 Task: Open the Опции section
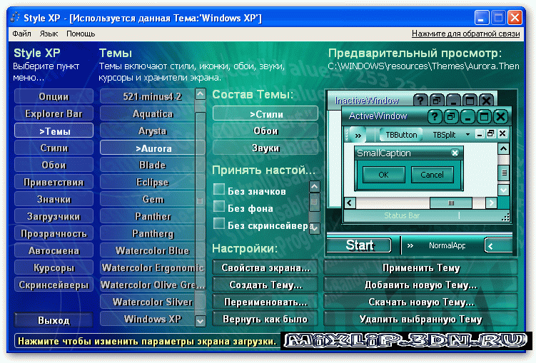pos(54,96)
